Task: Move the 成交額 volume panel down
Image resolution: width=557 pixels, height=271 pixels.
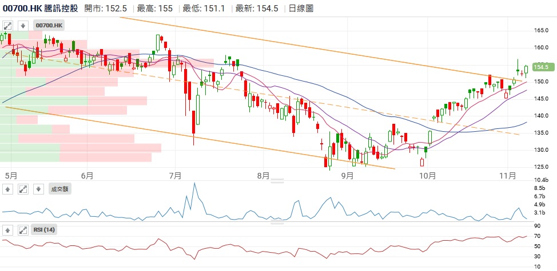Action: [x=38, y=189]
